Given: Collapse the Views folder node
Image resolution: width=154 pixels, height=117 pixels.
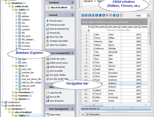Looking at the screenshot, I should [x=13, y=66].
